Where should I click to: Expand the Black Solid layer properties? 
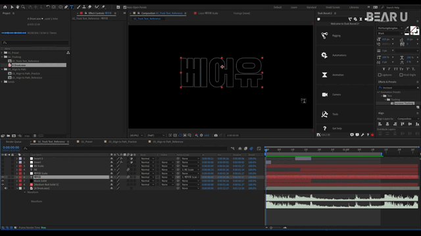pos(17,181)
